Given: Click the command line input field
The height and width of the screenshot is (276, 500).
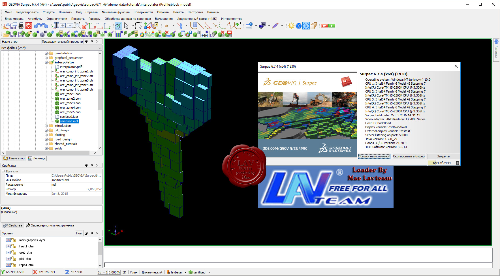Looking at the screenshot, I should [298, 265].
